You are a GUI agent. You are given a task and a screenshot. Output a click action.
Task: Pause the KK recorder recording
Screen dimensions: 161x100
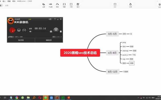click(56, 30)
